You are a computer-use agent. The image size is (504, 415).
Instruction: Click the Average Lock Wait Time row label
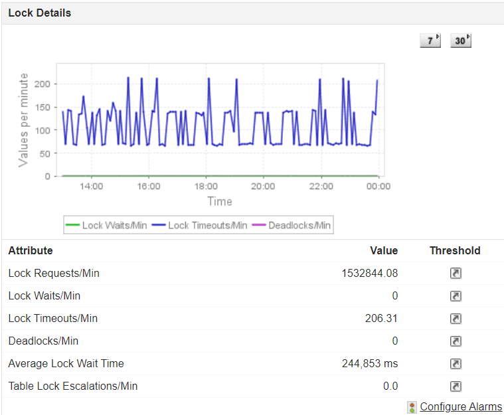[x=66, y=364]
